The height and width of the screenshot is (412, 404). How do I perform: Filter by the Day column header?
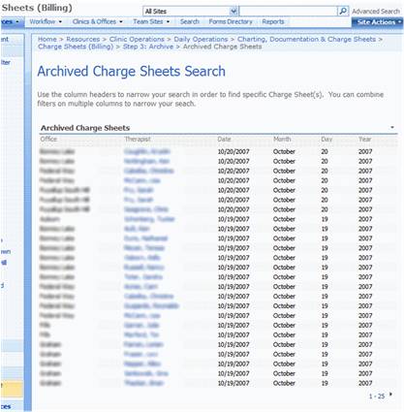326,139
